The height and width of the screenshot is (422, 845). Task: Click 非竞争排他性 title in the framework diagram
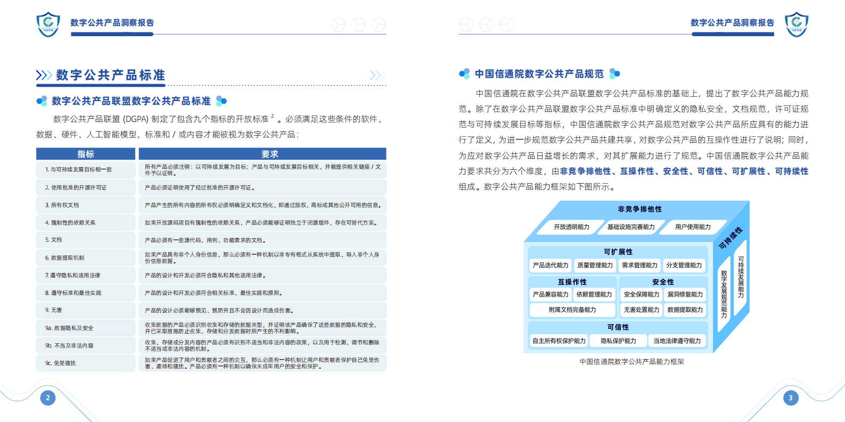click(639, 209)
